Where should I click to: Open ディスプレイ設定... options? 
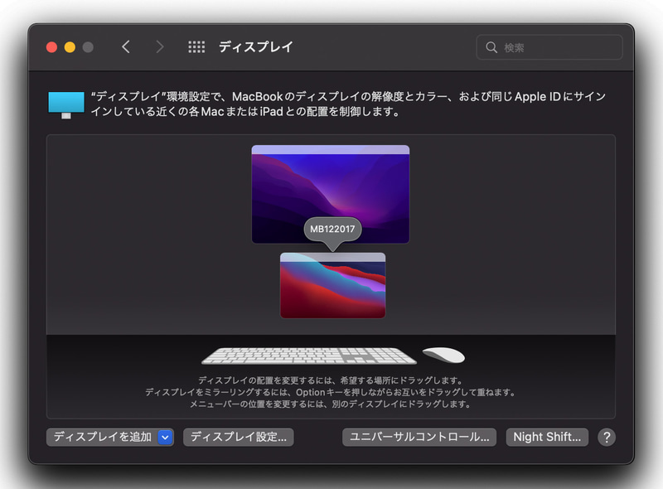tap(238, 437)
